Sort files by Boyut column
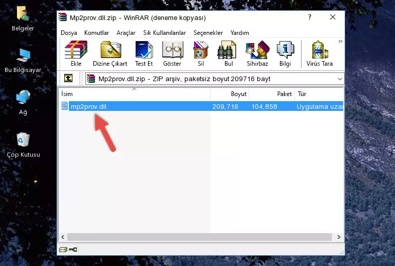Viewport: 395px width, 266px height. click(x=230, y=94)
